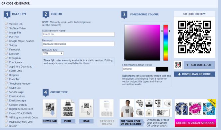Viewport: 221px width, 130px height.
Task: Click the T-shirt QR code product image
Action: 127,108
